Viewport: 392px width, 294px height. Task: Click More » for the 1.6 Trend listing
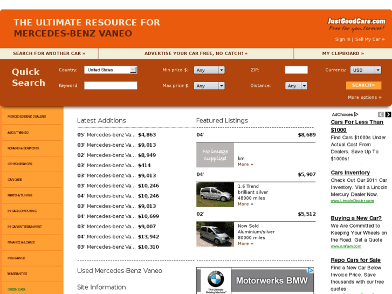click(x=245, y=204)
